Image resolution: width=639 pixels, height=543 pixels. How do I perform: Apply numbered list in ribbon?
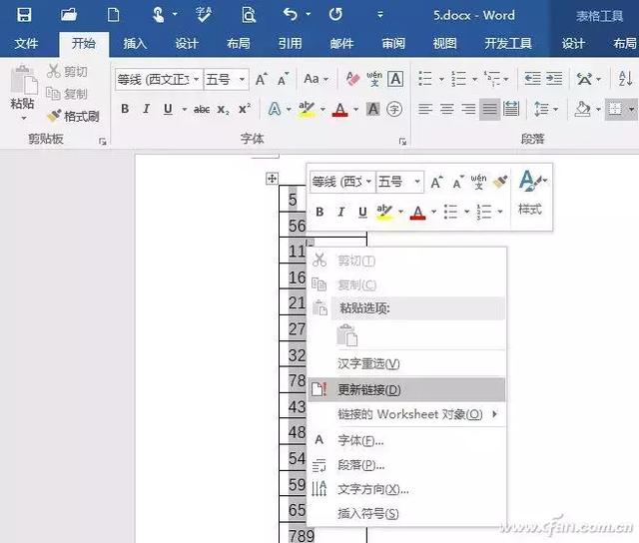pyautogui.click(x=459, y=78)
